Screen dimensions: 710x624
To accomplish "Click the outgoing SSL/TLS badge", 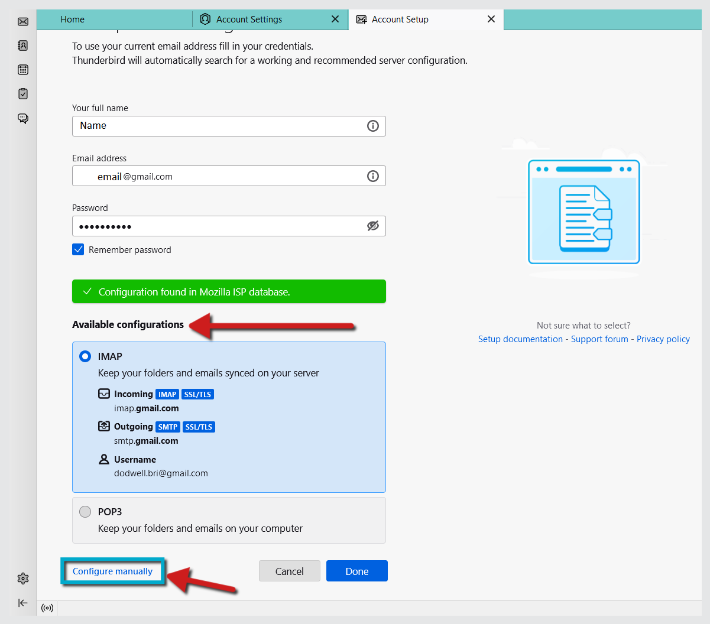I will coord(199,427).
